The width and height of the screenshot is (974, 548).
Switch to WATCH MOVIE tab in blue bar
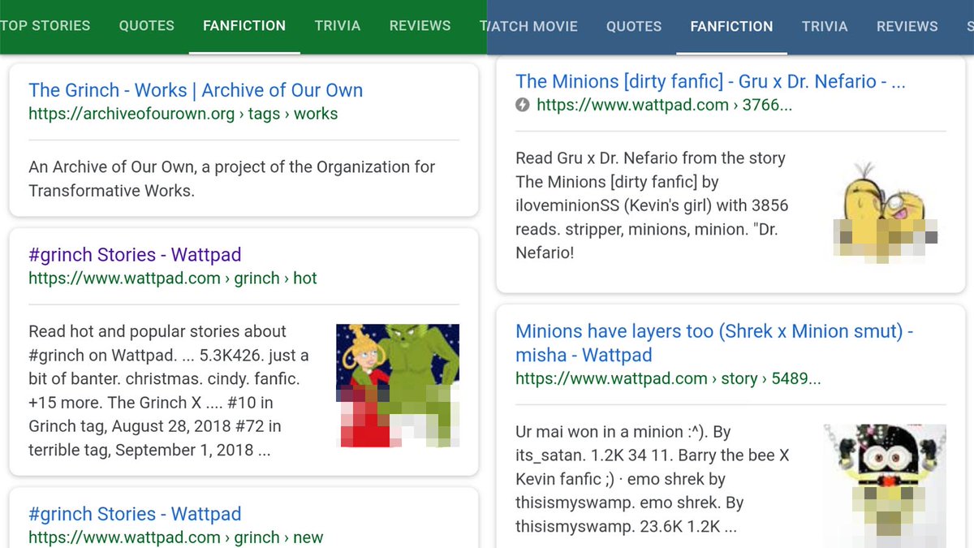tap(532, 26)
